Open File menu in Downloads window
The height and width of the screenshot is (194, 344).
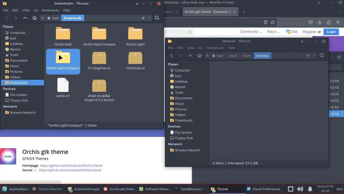click(x=6, y=10)
